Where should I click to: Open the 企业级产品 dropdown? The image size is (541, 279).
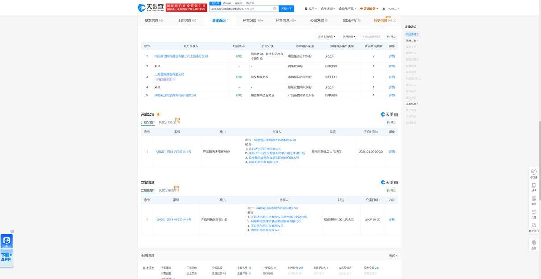[347, 9]
